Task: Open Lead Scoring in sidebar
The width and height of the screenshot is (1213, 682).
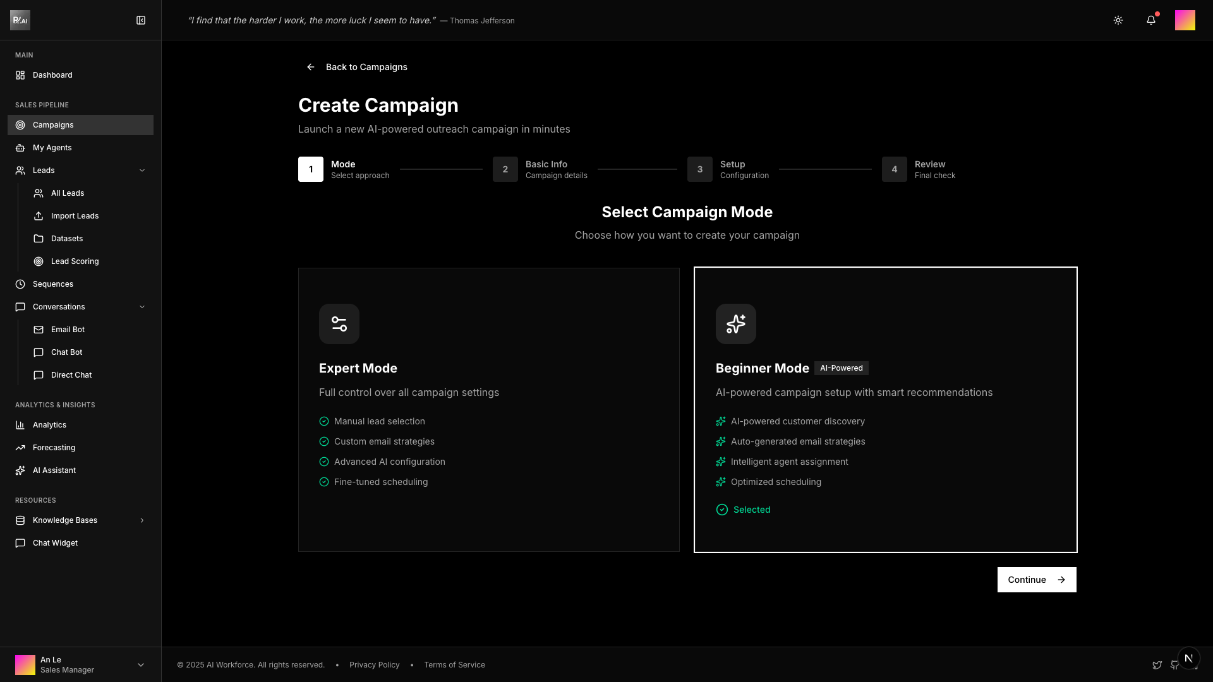Action: [x=75, y=261]
